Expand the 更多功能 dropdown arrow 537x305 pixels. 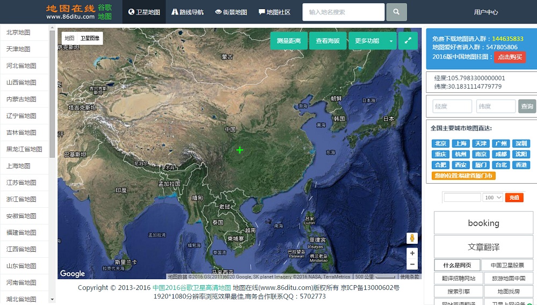tap(391, 41)
